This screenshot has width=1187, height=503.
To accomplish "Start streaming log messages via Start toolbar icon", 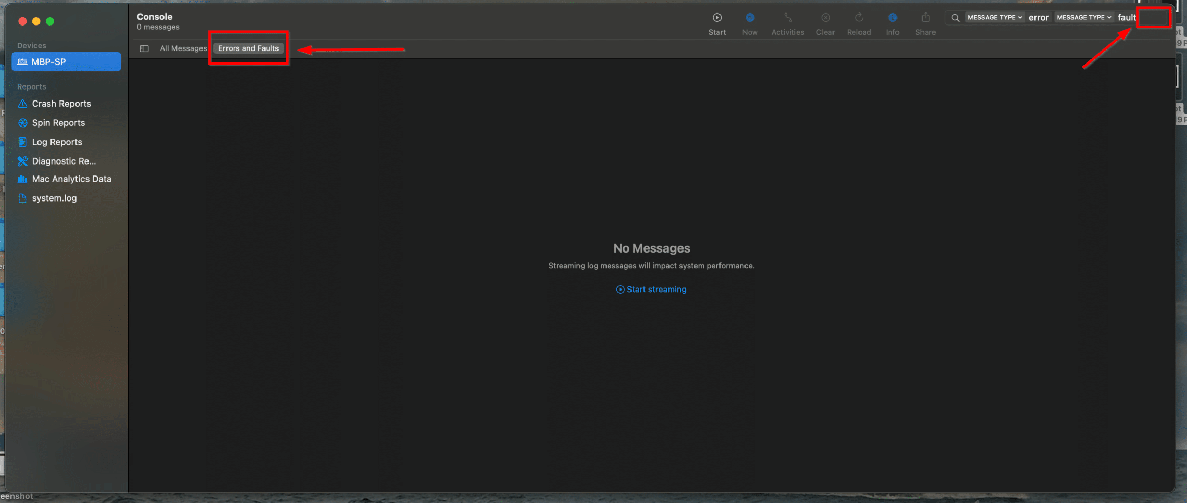I will click(717, 22).
